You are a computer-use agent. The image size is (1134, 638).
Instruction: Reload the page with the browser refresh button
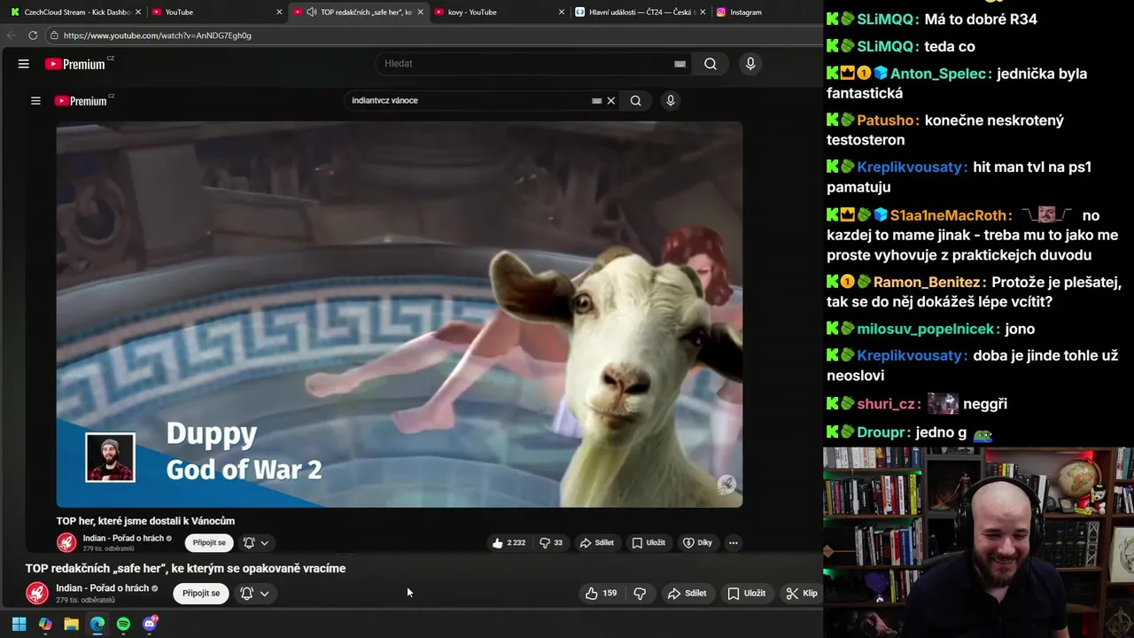33,35
